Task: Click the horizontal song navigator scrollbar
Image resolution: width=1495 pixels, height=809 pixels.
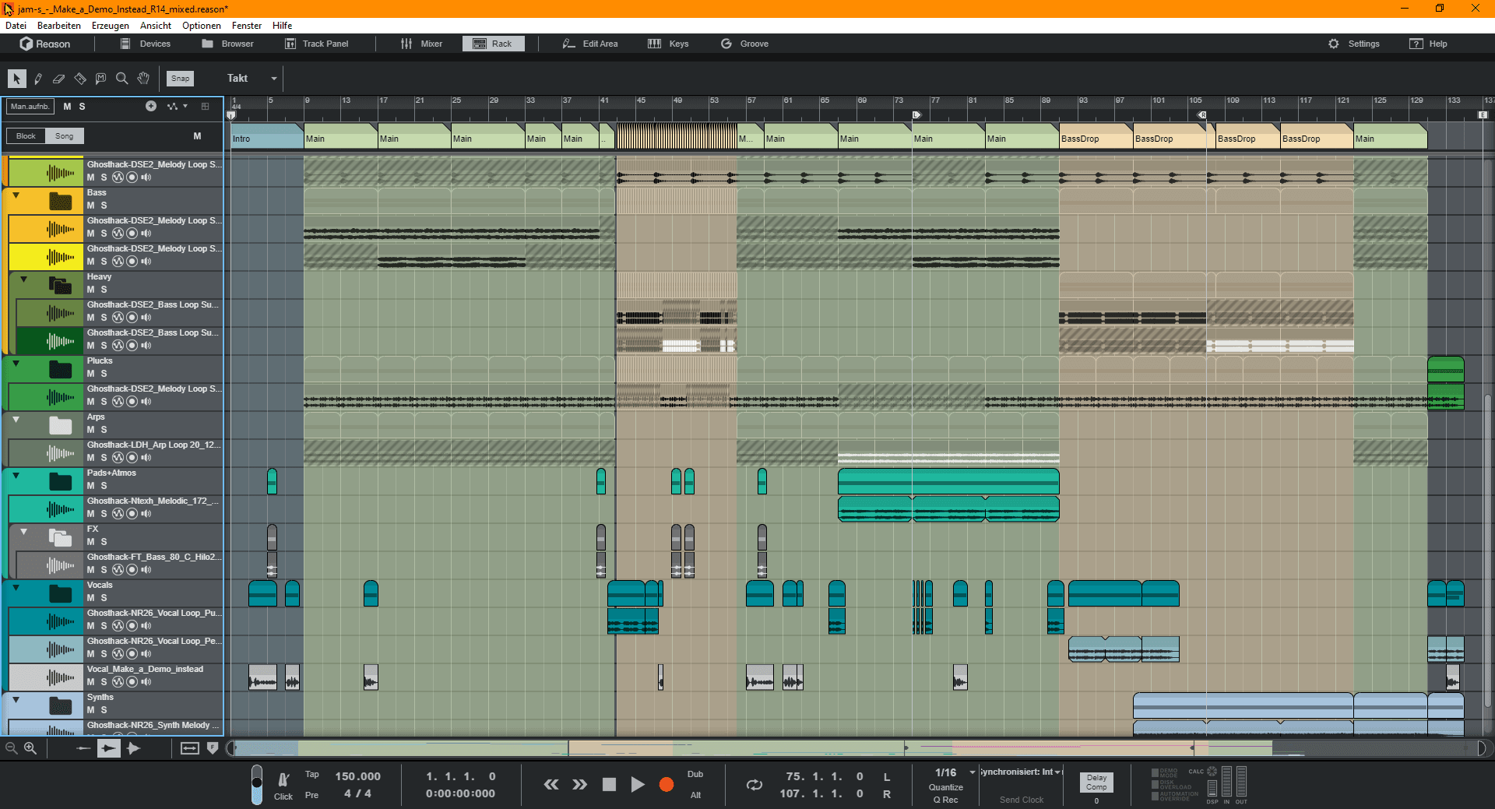Action: (x=857, y=748)
